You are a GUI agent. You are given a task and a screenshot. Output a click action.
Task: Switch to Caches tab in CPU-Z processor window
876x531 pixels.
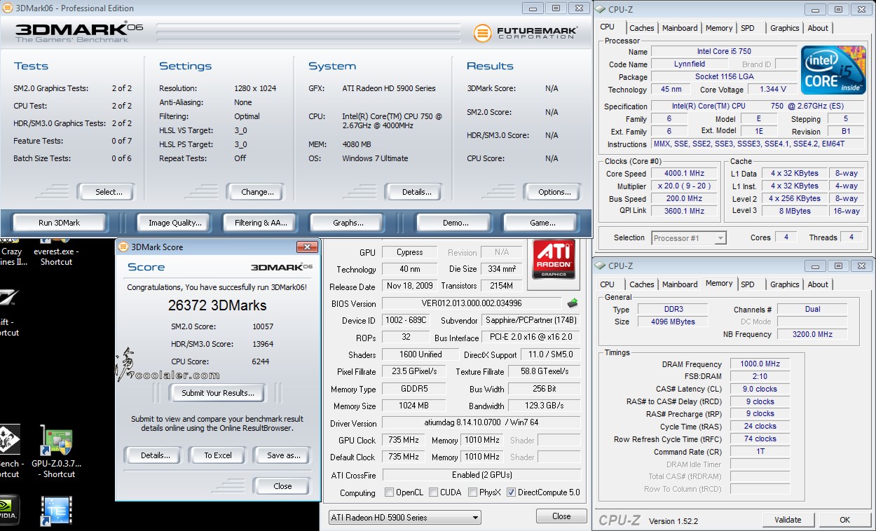coord(642,28)
